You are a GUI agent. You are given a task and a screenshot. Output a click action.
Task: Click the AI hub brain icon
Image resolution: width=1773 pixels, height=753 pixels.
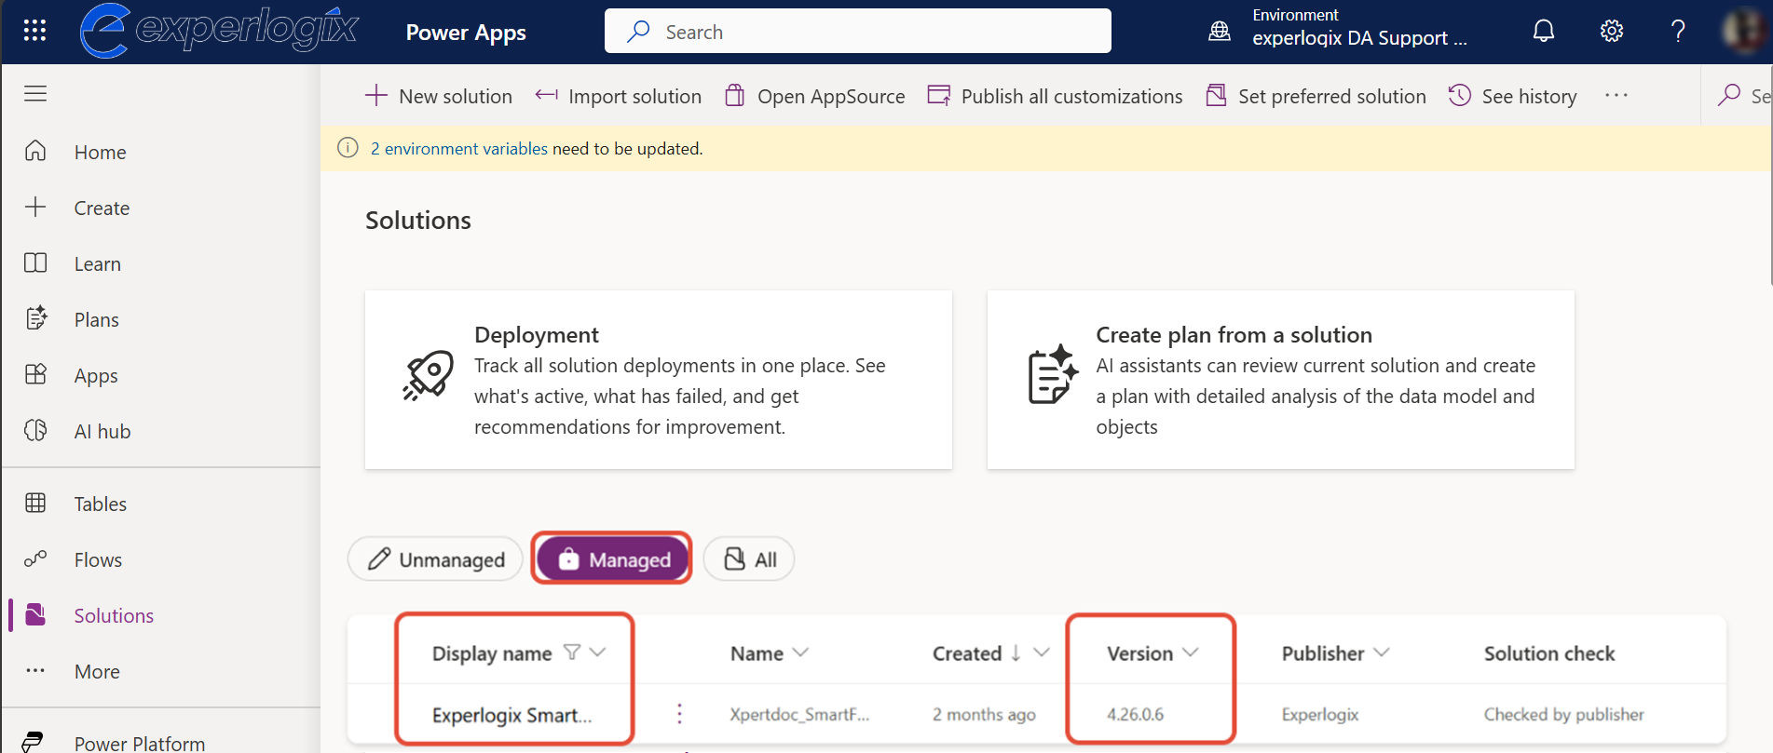[35, 430]
